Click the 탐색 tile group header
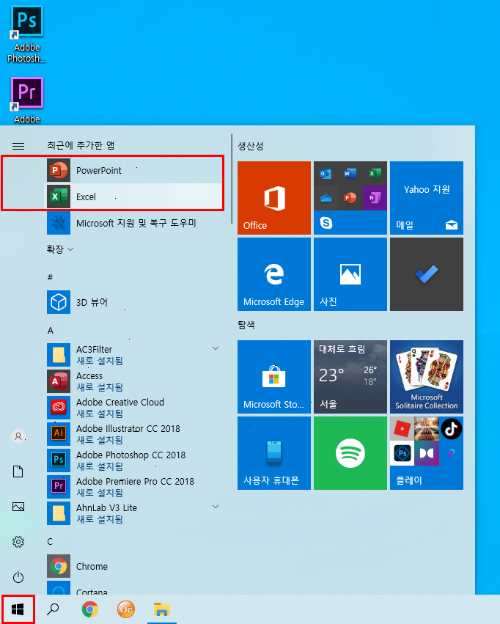This screenshot has width=500, height=624. pos(246,325)
